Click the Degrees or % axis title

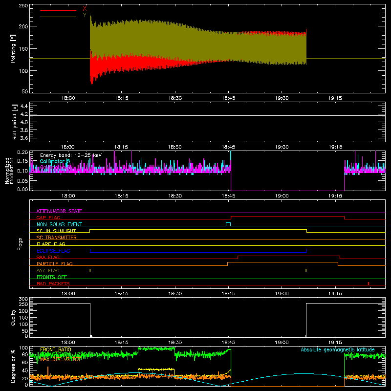pyautogui.click(x=13, y=366)
